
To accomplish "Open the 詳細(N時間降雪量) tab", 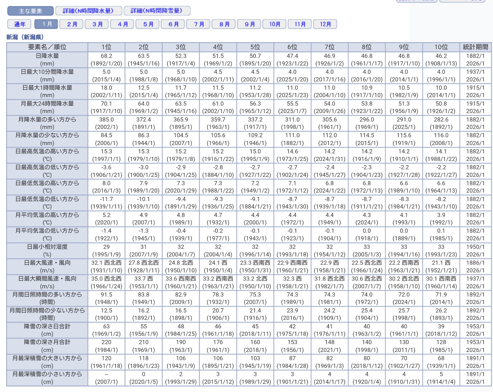I will (x=157, y=11).
